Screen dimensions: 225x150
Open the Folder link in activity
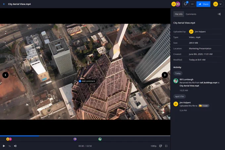(x=203, y=106)
